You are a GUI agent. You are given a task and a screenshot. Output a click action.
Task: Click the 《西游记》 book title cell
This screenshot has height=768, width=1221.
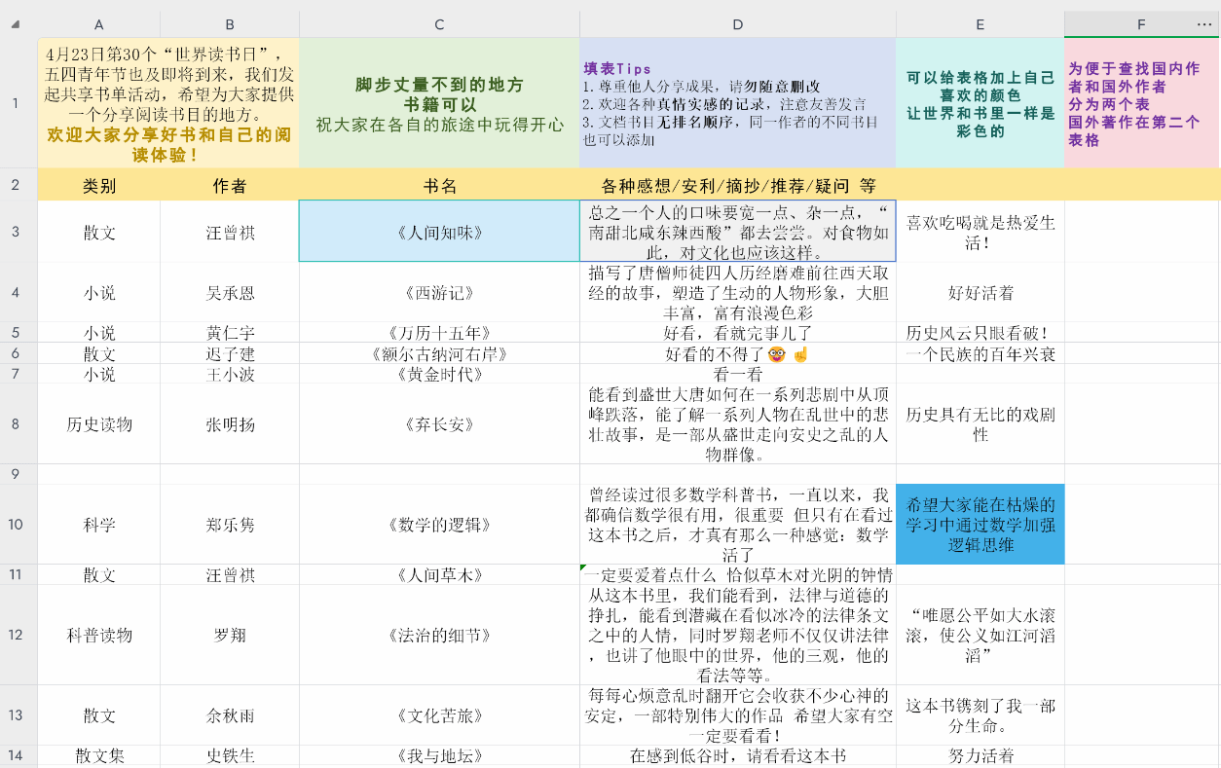tap(439, 292)
